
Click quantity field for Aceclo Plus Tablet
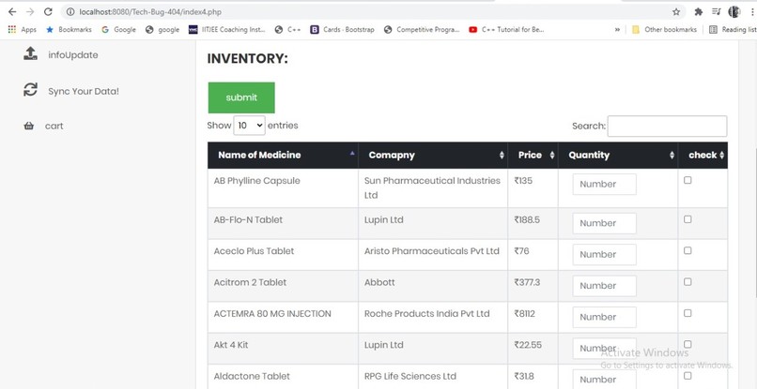coord(605,255)
